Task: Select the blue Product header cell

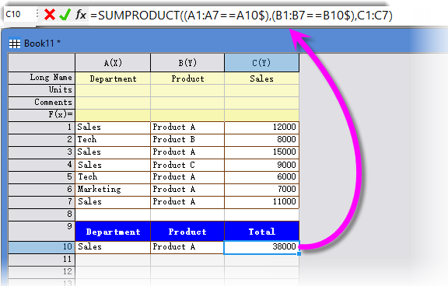Action: [187, 232]
